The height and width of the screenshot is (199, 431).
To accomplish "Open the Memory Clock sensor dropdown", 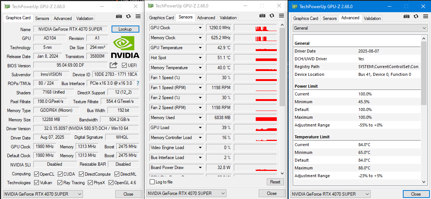I will pyautogui.click(x=200, y=38).
